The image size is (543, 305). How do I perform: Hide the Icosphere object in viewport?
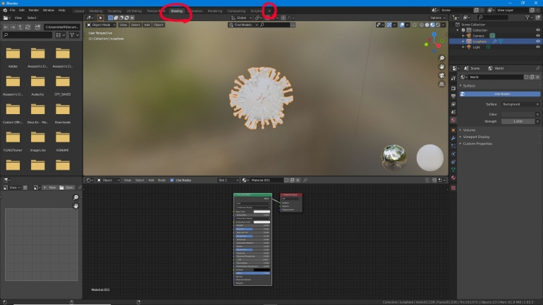(x=538, y=41)
